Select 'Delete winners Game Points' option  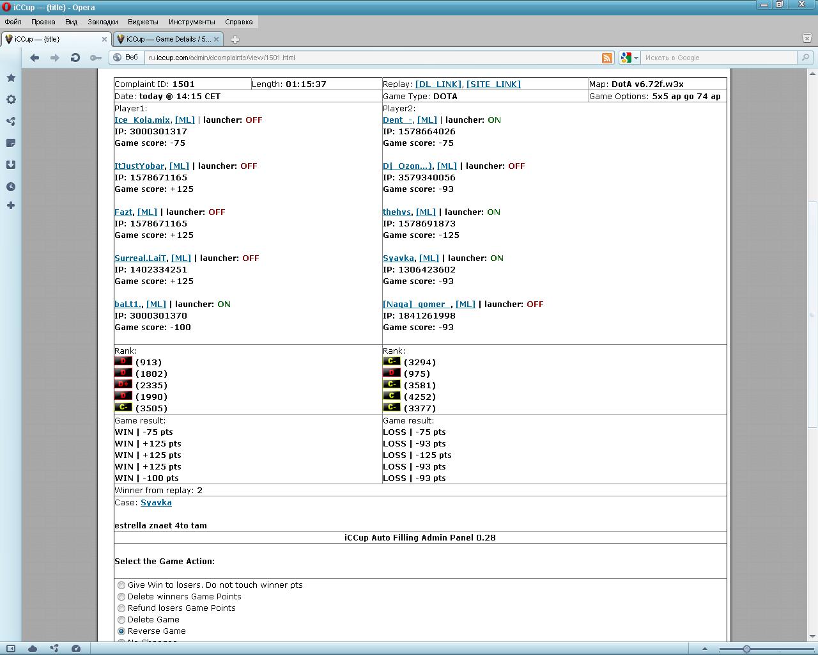(121, 597)
